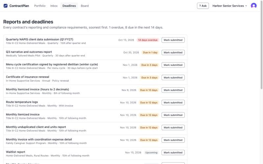
Task: Mark Monthly itemized invoice (hours to 2 decimals) submitted
Action: pyautogui.click(x=173, y=90)
